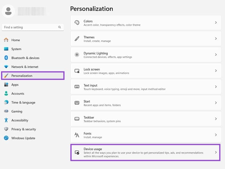225x169 pixels.
Task: Click the Taskbar icon
Action: [77, 119]
